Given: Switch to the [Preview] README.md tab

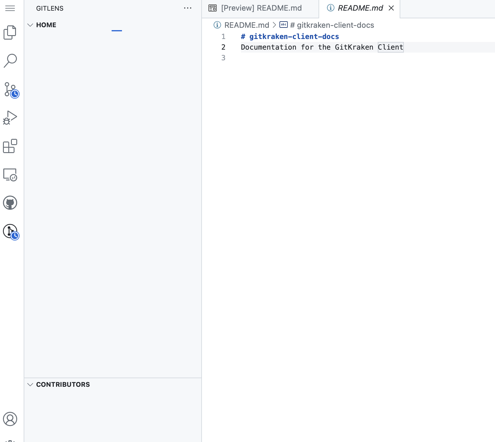Looking at the screenshot, I should pyautogui.click(x=261, y=8).
